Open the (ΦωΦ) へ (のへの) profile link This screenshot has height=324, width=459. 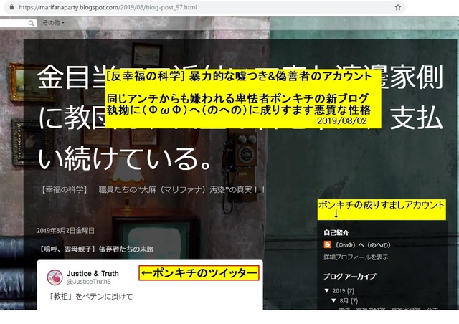click(364, 244)
